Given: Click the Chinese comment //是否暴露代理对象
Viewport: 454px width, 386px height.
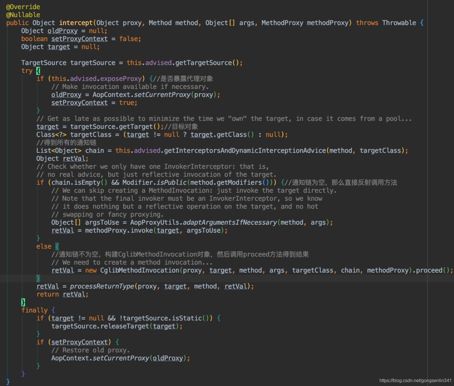Looking at the screenshot, I should click(x=183, y=79).
